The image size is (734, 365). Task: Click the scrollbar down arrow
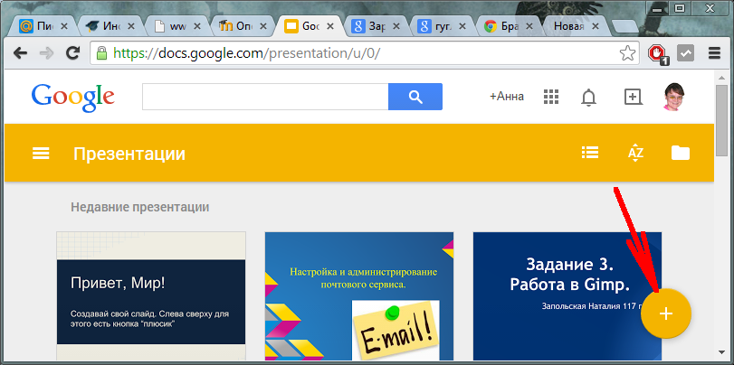(721, 352)
